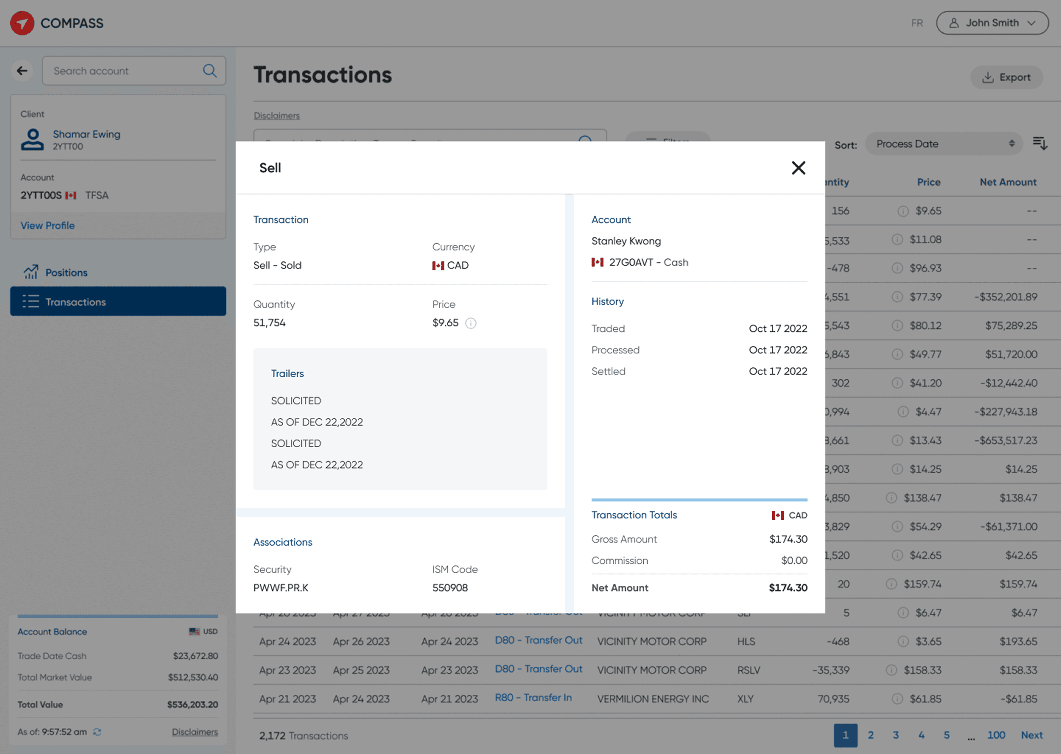Click info icon beside $41.20
1061x754 pixels.
(x=897, y=383)
